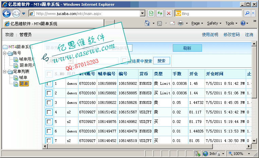Click the Internet zone globe icon

pos(205,154)
